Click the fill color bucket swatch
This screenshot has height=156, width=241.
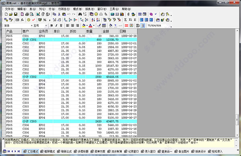[x=84, y=25]
